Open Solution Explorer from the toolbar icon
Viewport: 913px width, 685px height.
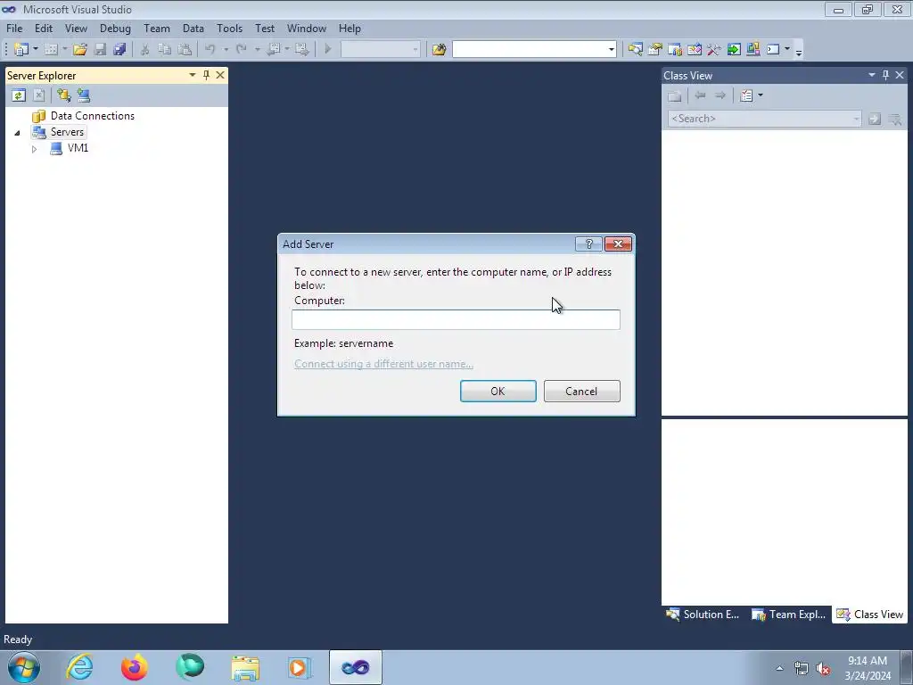(x=635, y=50)
